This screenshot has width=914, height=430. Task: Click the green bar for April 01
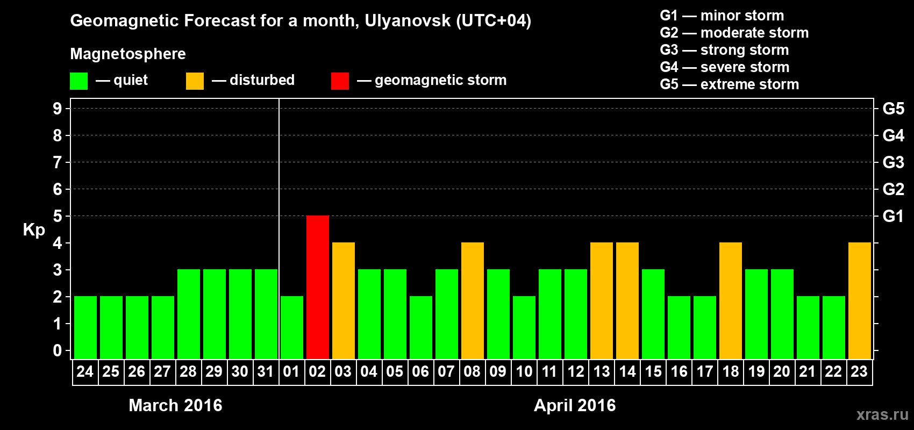tap(292, 327)
